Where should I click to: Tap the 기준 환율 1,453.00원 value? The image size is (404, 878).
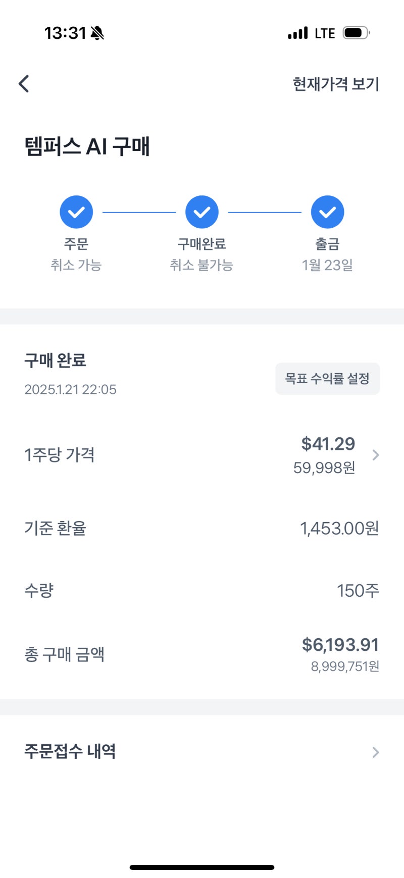pos(339,529)
